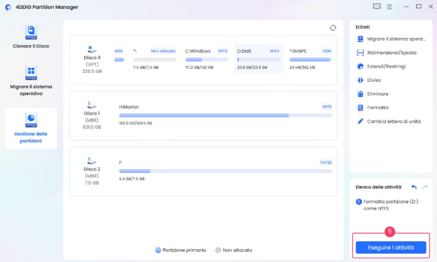Screen dimensions: 437x262
Task: Click the H:Maxtor usage bar
Action: (x=225, y=116)
